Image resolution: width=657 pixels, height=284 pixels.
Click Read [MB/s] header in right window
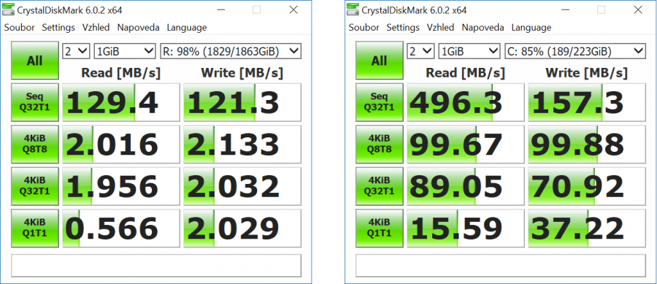465,73
